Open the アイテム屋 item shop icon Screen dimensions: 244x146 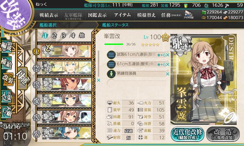[189, 15]
